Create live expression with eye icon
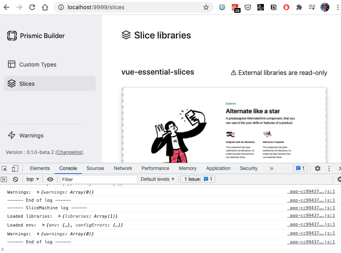341x253 pixels. (50, 179)
